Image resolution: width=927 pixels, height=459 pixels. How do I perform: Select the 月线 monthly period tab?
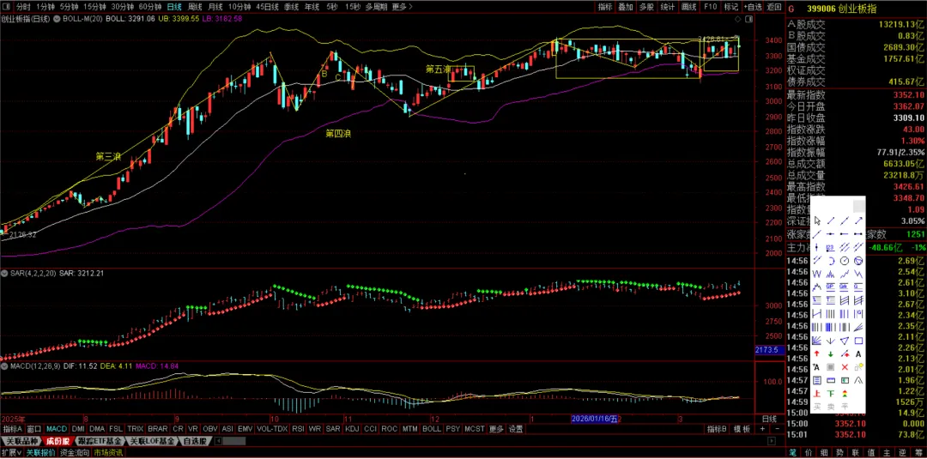click(215, 7)
